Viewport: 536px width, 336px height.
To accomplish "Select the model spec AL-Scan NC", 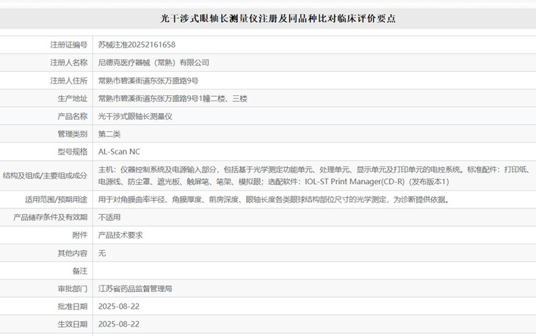I will 118,152.
